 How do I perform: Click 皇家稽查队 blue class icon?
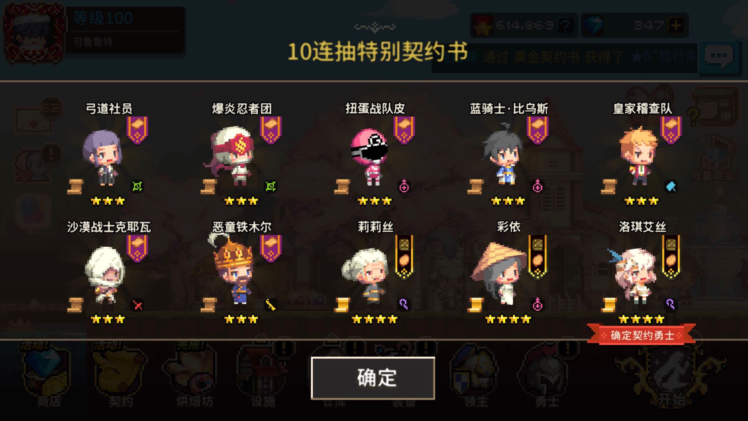point(671,186)
